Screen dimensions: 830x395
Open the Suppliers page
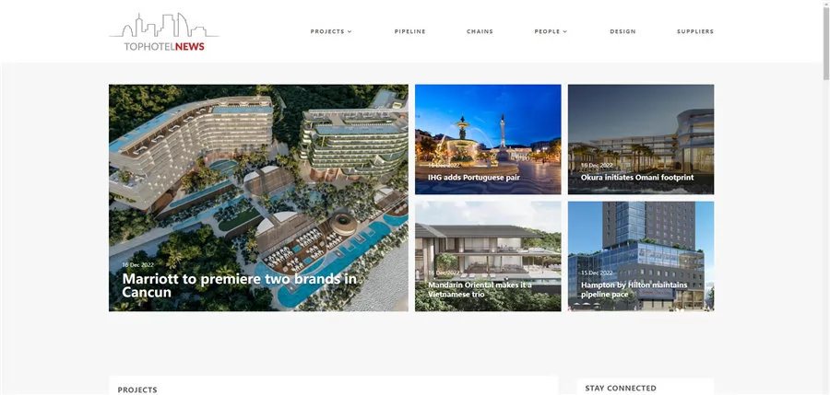pos(695,31)
